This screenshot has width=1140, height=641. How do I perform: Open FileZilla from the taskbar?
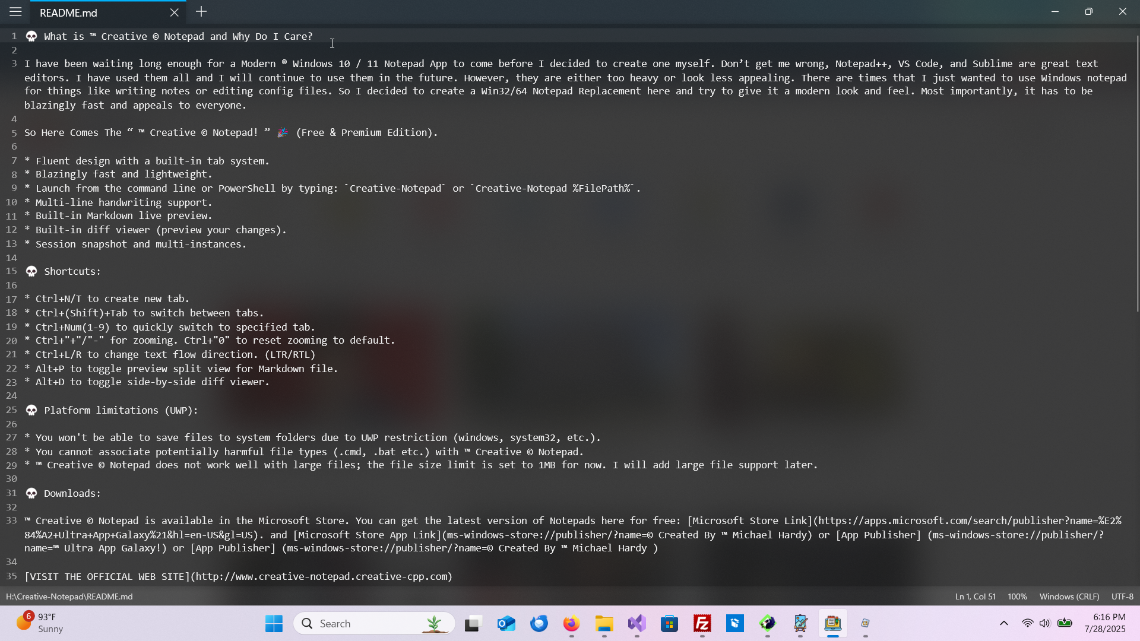[702, 624]
